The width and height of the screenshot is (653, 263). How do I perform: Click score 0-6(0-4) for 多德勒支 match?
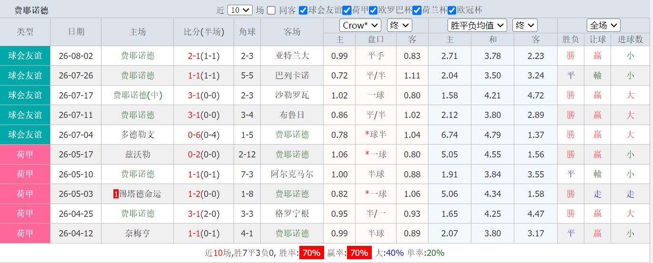(204, 135)
